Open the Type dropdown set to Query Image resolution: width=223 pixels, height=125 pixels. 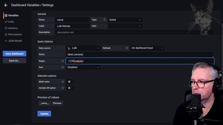click(x=125, y=20)
